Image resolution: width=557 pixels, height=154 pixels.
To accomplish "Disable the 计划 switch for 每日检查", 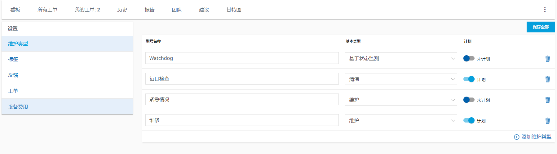I will tap(469, 79).
